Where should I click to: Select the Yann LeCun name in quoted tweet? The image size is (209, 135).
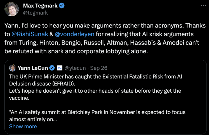pyautogui.click(x=33, y=68)
